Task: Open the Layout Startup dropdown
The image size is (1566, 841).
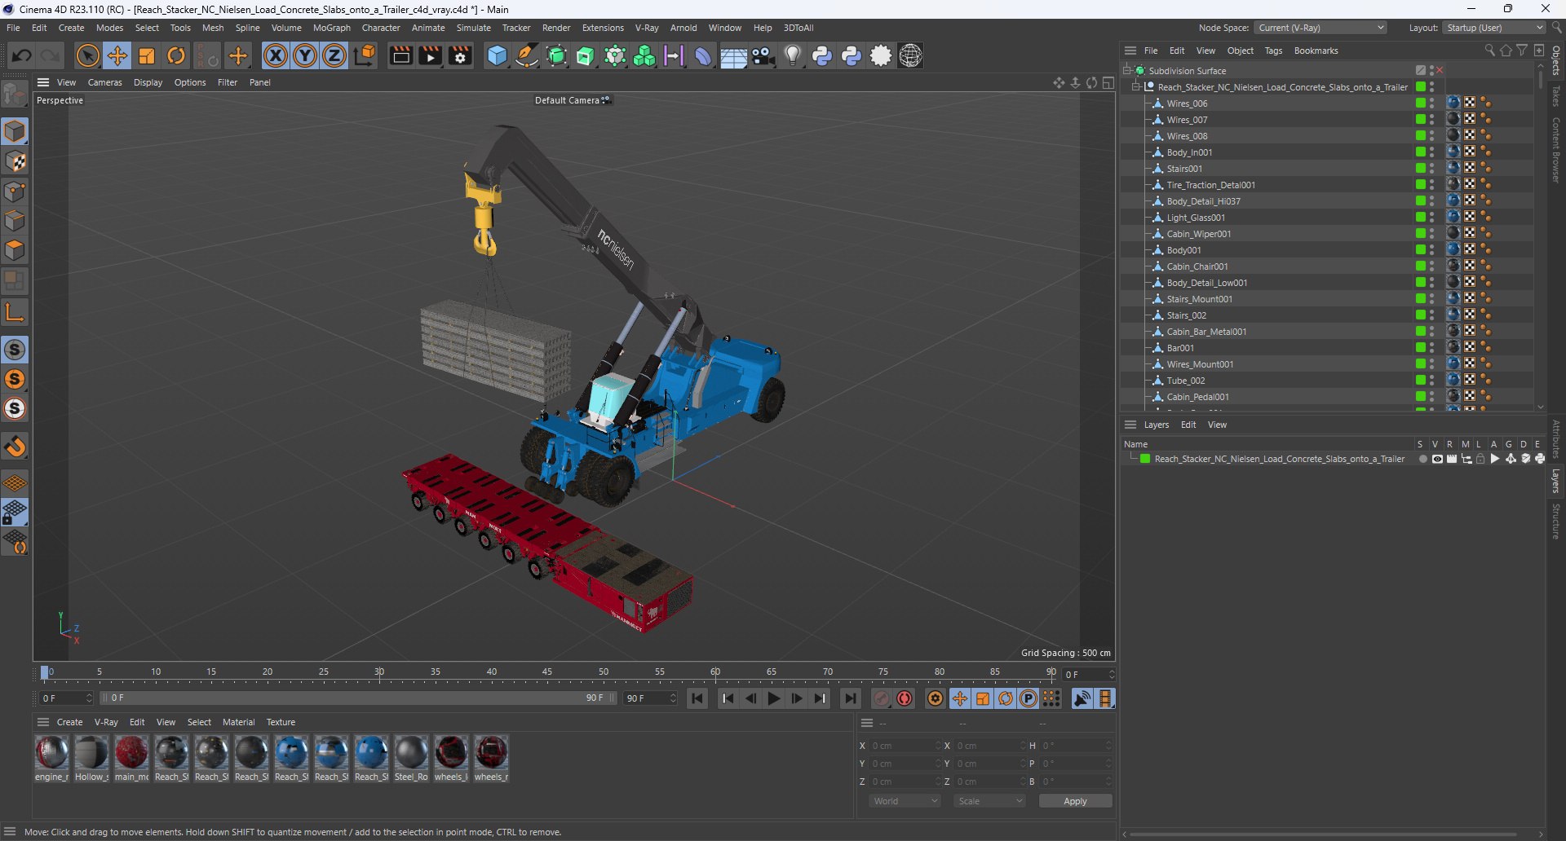Action: click(x=1494, y=28)
